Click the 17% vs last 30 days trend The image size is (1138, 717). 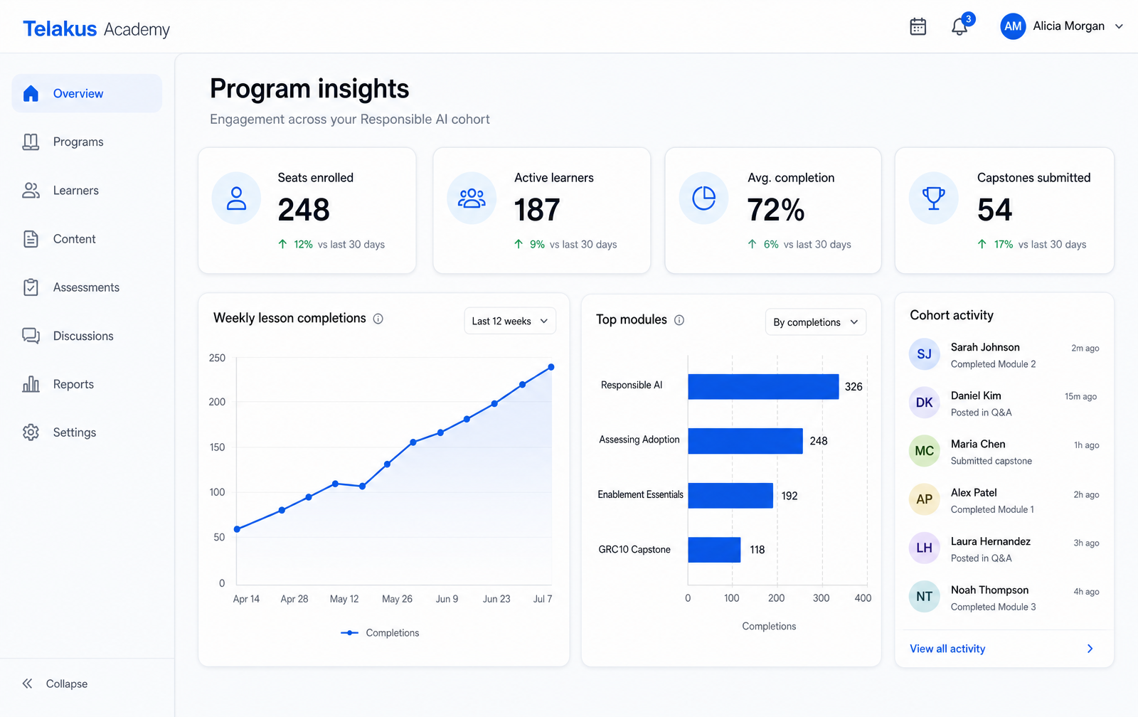(1032, 244)
